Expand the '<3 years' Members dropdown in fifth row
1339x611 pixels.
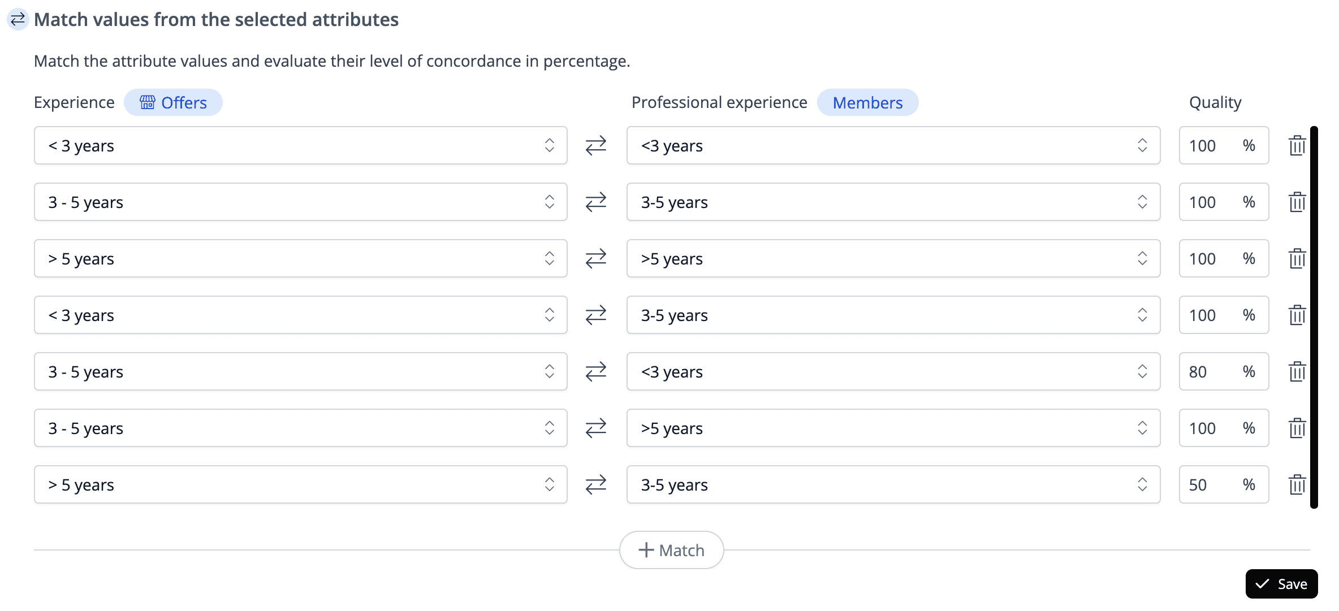[893, 372]
